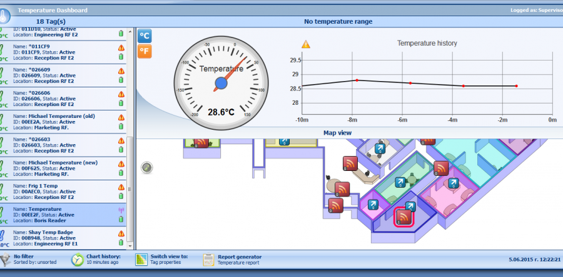
Task: Click the Temperature Dashboard thermometer logo
Action: pos(4,16)
